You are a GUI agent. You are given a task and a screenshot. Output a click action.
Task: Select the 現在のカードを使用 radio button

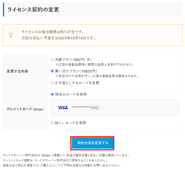pyautogui.click(x=52, y=94)
